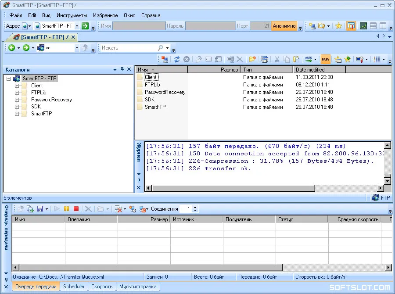Click the abort connection icon
The image size is (395, 294).
tap(187, 59)
